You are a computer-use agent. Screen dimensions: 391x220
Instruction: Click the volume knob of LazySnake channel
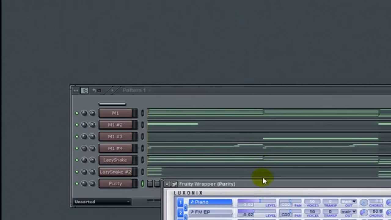click(x=92, y=160)
